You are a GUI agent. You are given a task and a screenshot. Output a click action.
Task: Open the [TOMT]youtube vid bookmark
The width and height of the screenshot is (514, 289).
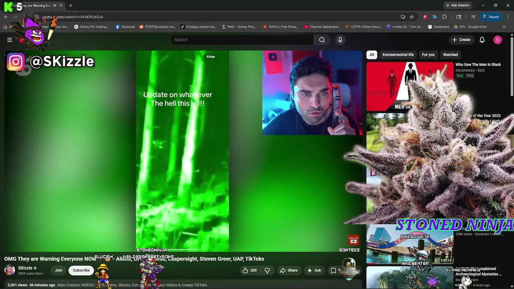coord(157,27)
